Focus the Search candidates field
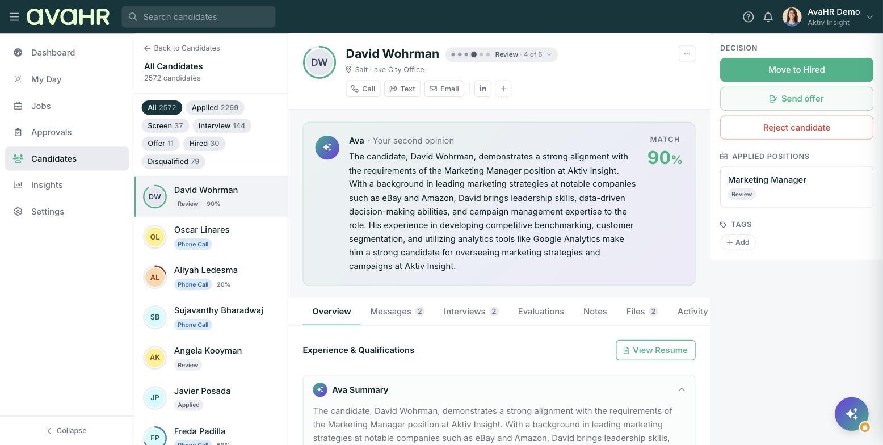Viewport: 883px width, 445px height. 199,17
